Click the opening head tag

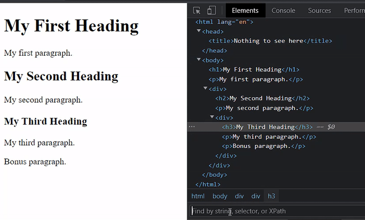[213, 31]
